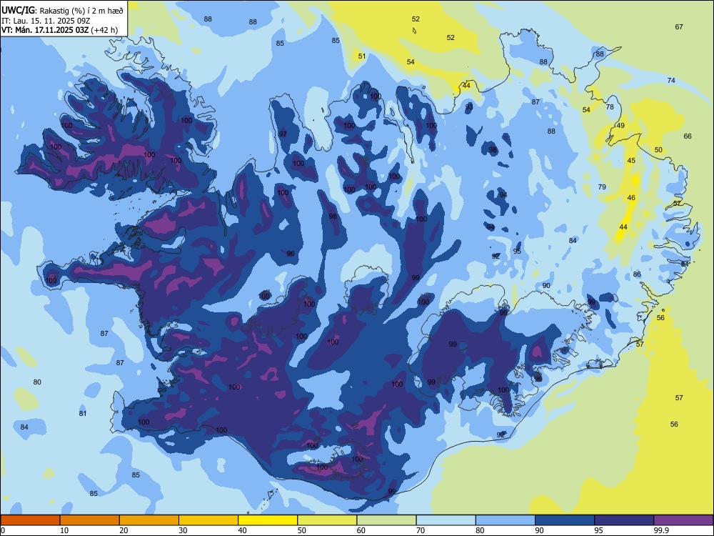Click the purple legend swatch above 99.9
Screen dimensions: 714x536
tap(683, 520)
